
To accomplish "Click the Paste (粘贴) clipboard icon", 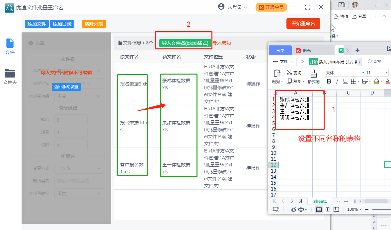I will coord(277,73).
